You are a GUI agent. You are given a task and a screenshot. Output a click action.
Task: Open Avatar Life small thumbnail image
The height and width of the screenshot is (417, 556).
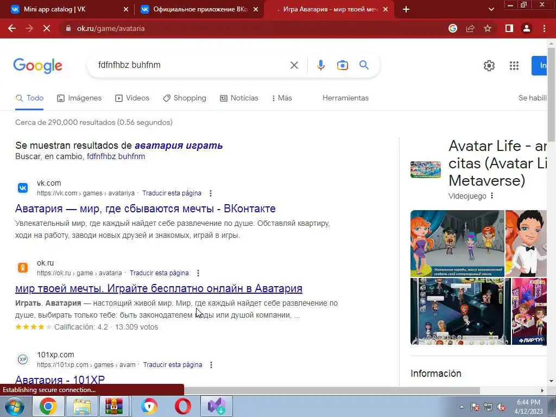(x=426, y=169)
